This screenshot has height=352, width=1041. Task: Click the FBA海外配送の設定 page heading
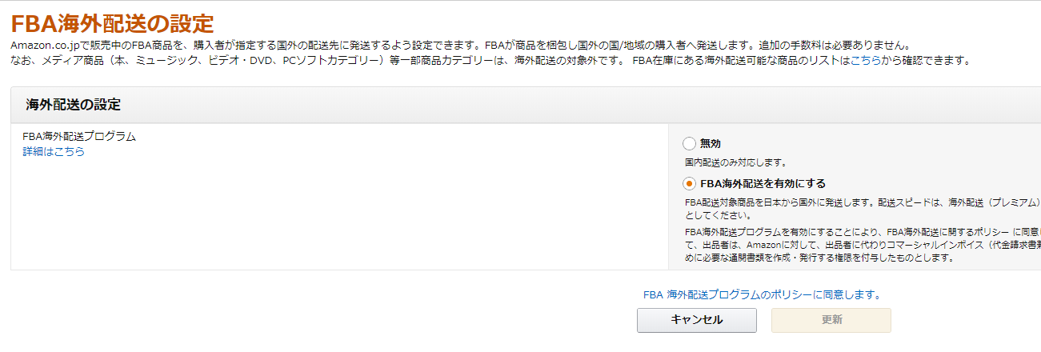(x=112, y=22)
